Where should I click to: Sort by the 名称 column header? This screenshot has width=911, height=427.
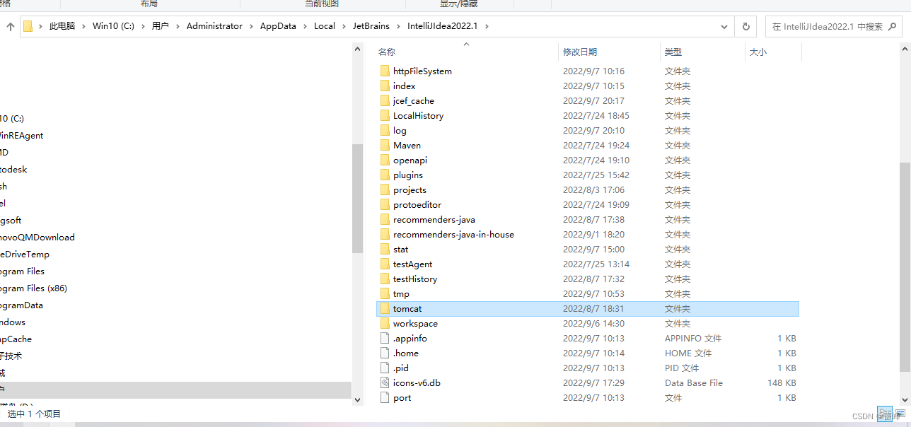click(x=387, y=52)
